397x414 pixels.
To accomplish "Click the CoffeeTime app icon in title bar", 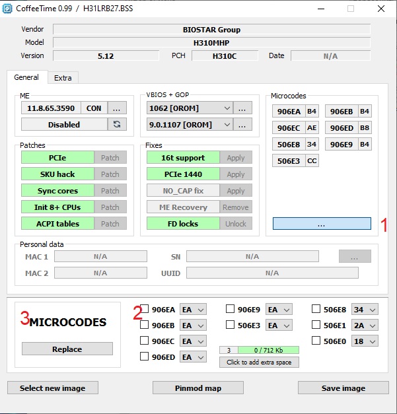I will tap(7, 9).
